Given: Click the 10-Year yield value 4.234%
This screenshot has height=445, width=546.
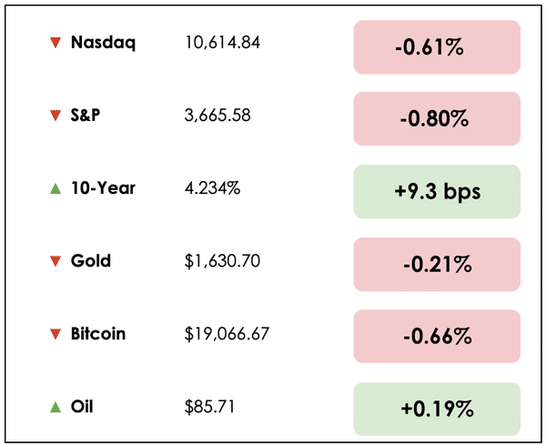Looking at the screenshot, I should [x=213, y=188].
